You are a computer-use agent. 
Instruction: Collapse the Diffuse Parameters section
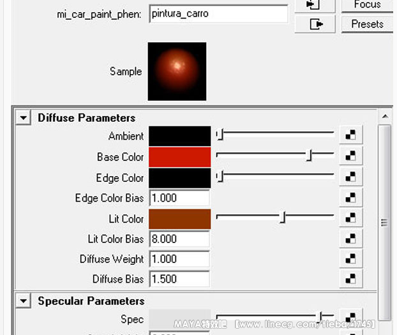[24, 118]
